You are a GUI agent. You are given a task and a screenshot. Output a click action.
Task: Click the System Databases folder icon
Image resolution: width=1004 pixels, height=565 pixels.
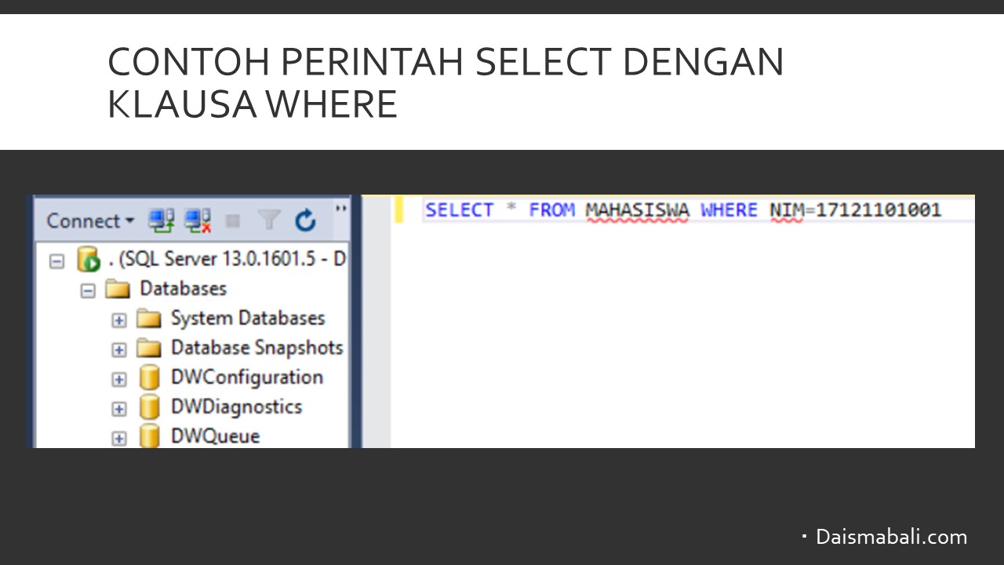[x=148, y=319]
